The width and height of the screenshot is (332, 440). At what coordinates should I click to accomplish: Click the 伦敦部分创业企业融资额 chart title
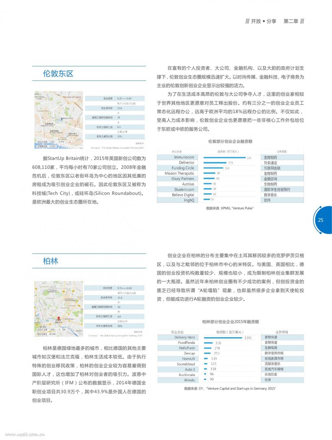[x=230, y=141]
